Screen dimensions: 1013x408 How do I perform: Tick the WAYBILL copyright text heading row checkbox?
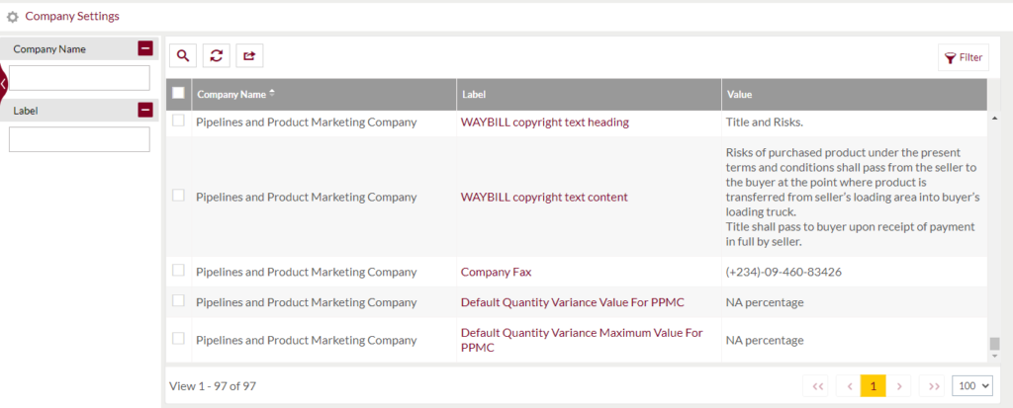point(178,121)
